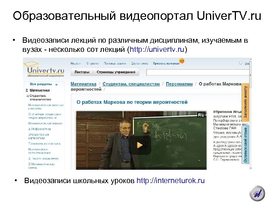Click Математика breadcrumb link

(x=83, y=84)
